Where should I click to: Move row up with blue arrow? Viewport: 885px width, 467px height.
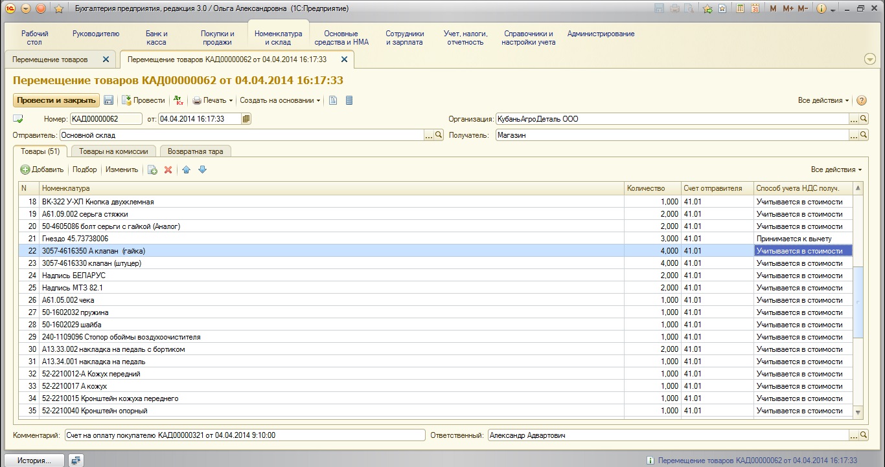(187, 169)
